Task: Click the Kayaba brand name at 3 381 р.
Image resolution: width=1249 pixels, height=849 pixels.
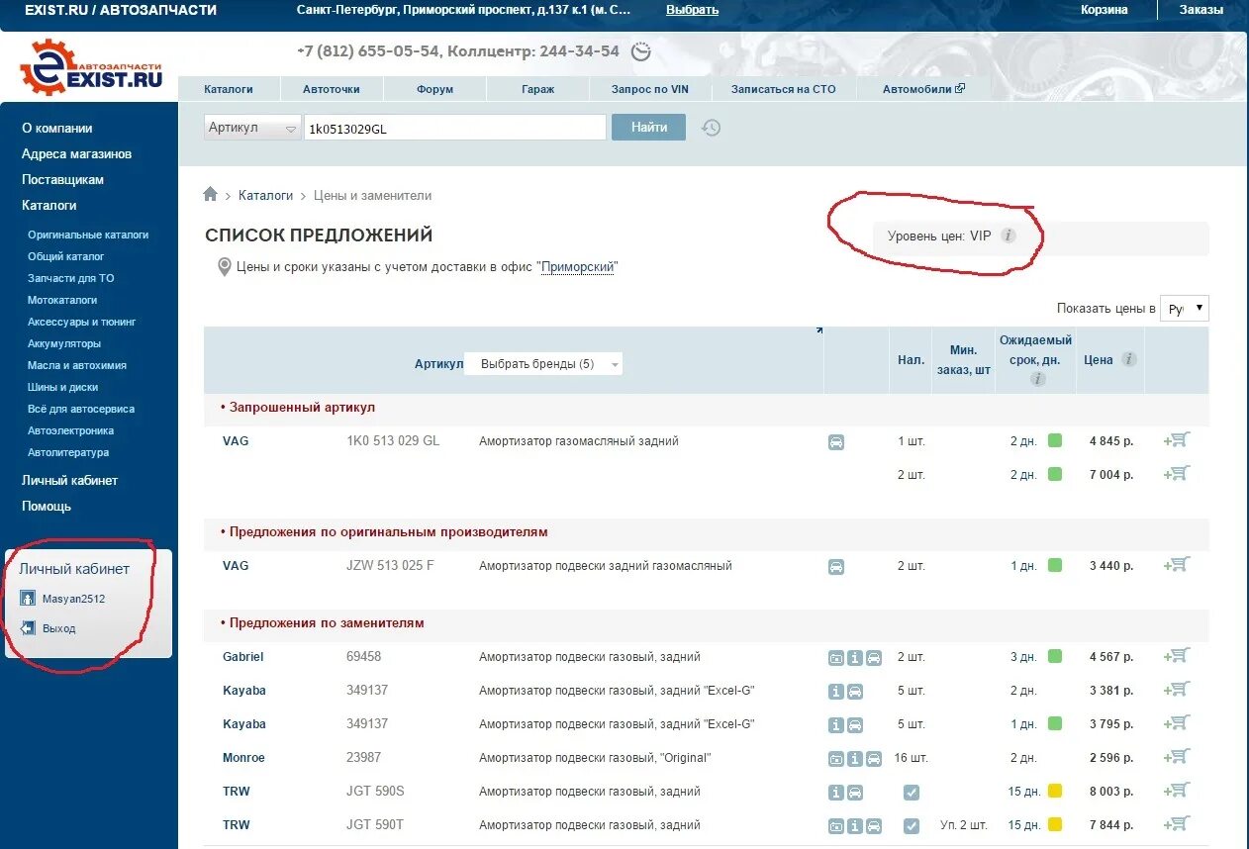Action: (x=244, y=691)
